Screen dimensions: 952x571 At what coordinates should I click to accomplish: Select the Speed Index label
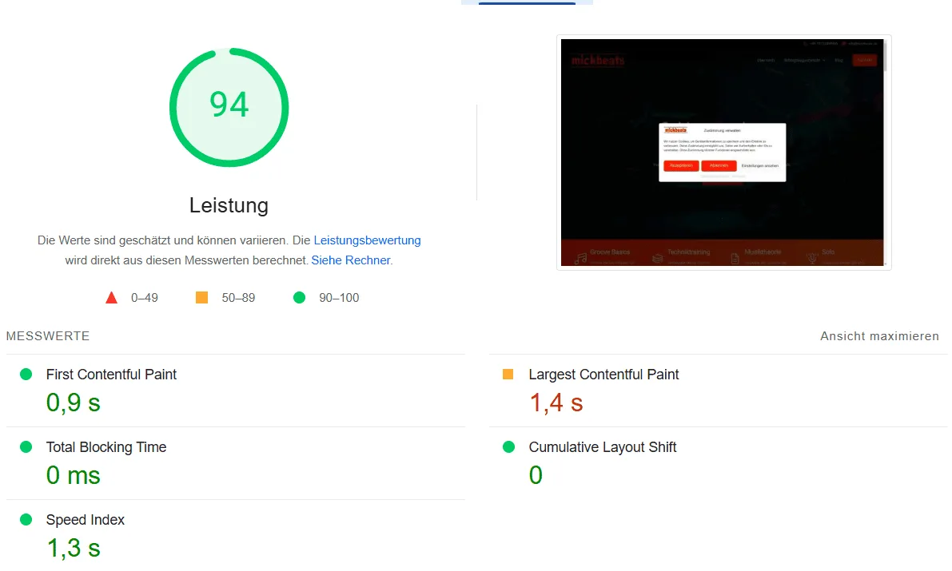(x=85, y=520)
